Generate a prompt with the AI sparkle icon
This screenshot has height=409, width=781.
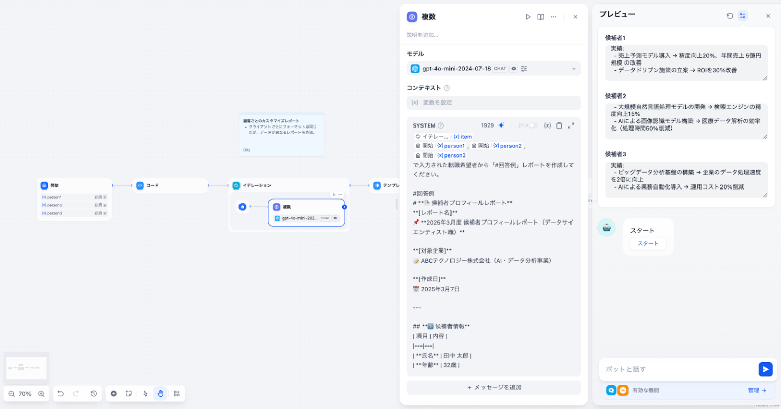coord(501,125)
